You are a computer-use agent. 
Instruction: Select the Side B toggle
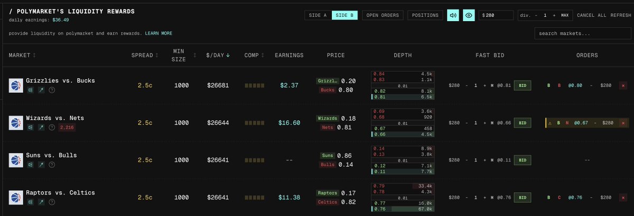coord(344,15)
